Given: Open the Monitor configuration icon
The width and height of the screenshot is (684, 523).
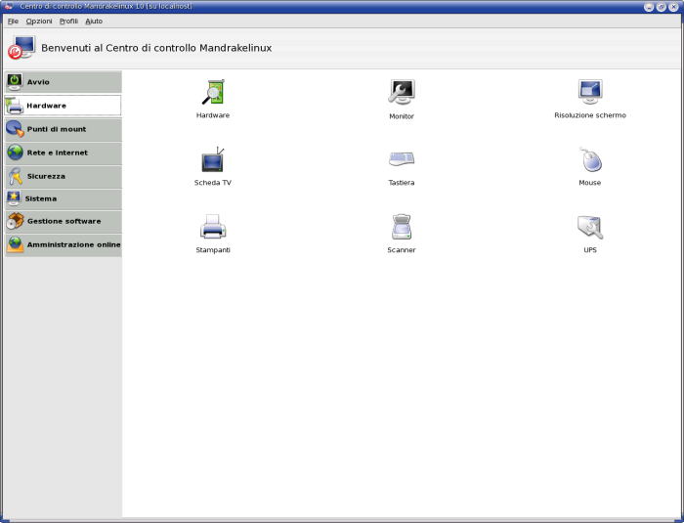Looking at the screenshot, I should [x=402, y=93].
